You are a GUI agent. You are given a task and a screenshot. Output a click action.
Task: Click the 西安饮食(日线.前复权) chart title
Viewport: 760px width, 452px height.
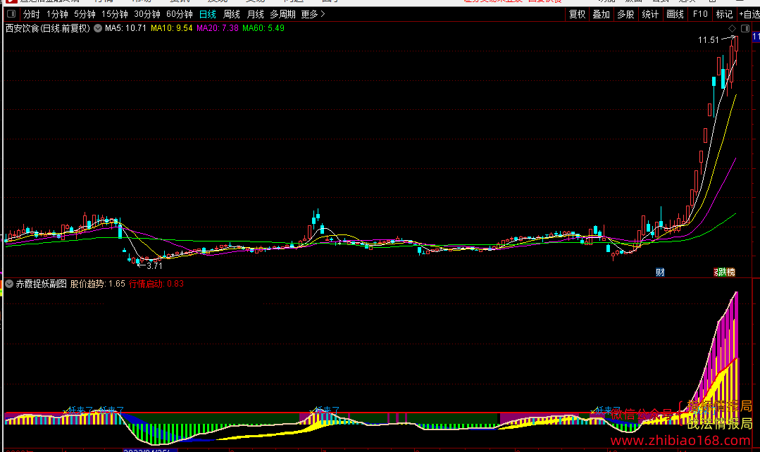pos(48,28)
